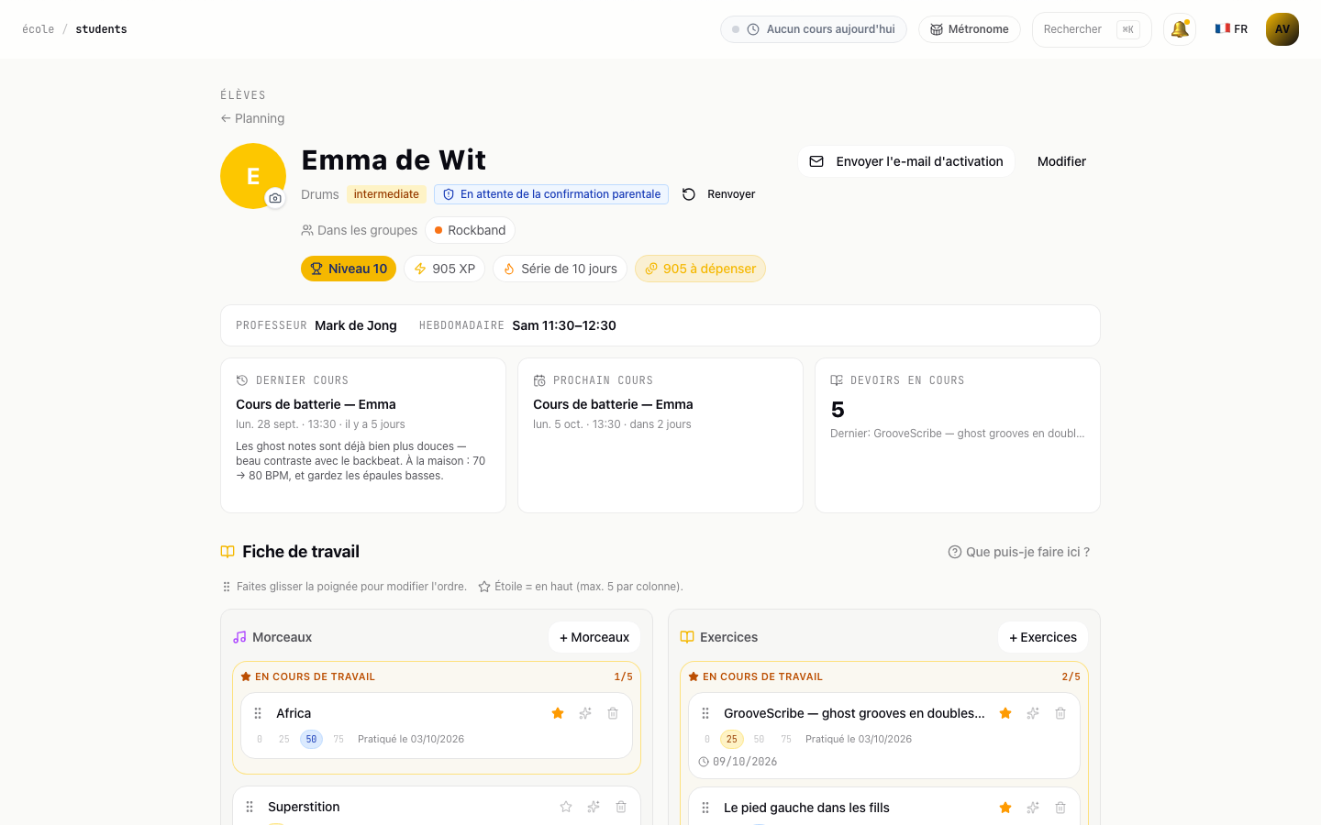Navigate to école breadcrumb
The width and height of the screenshot is (1321, 825).
click(x=38, y=29)
